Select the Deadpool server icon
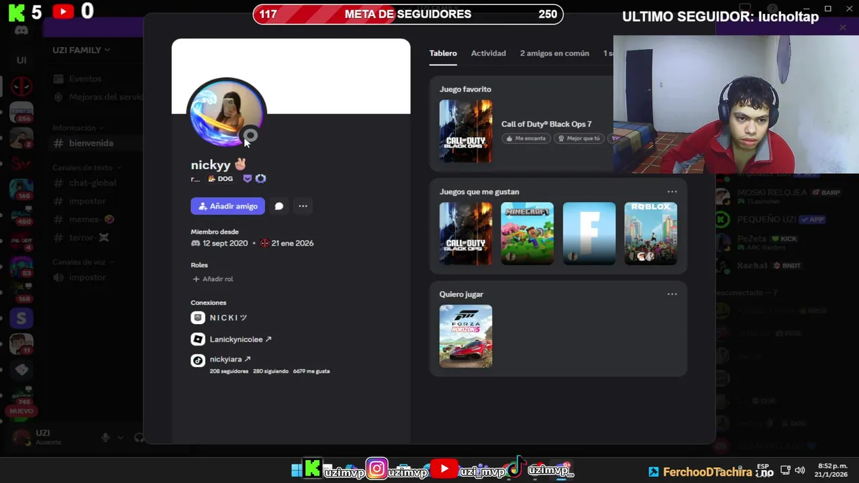859x483 pixels. pos(21,86)
